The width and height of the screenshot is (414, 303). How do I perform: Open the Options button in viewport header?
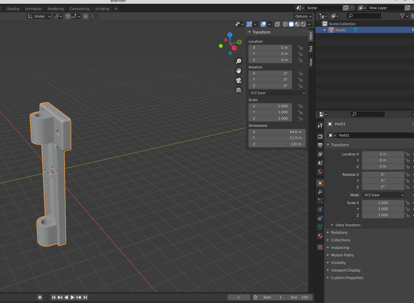tap(303, 16)
